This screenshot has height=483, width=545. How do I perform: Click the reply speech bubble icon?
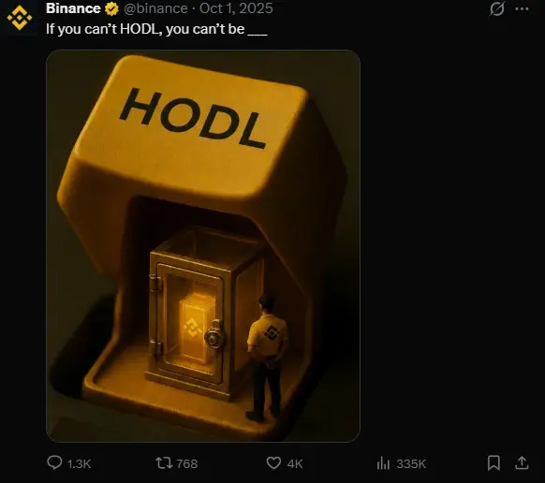pyautogui.click(x=54, y=462)
